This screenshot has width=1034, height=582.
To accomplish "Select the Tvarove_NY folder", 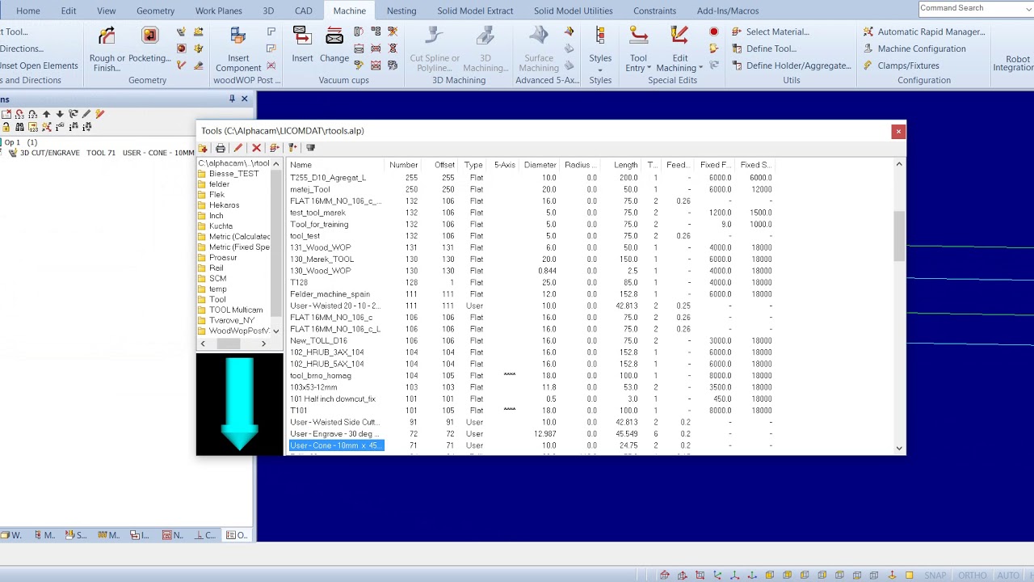I will pyautogui.click(x=226, y=321).
